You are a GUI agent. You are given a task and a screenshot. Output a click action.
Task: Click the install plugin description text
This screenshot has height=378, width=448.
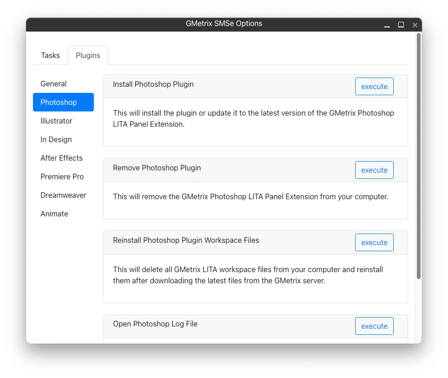[x=253, y=118]
